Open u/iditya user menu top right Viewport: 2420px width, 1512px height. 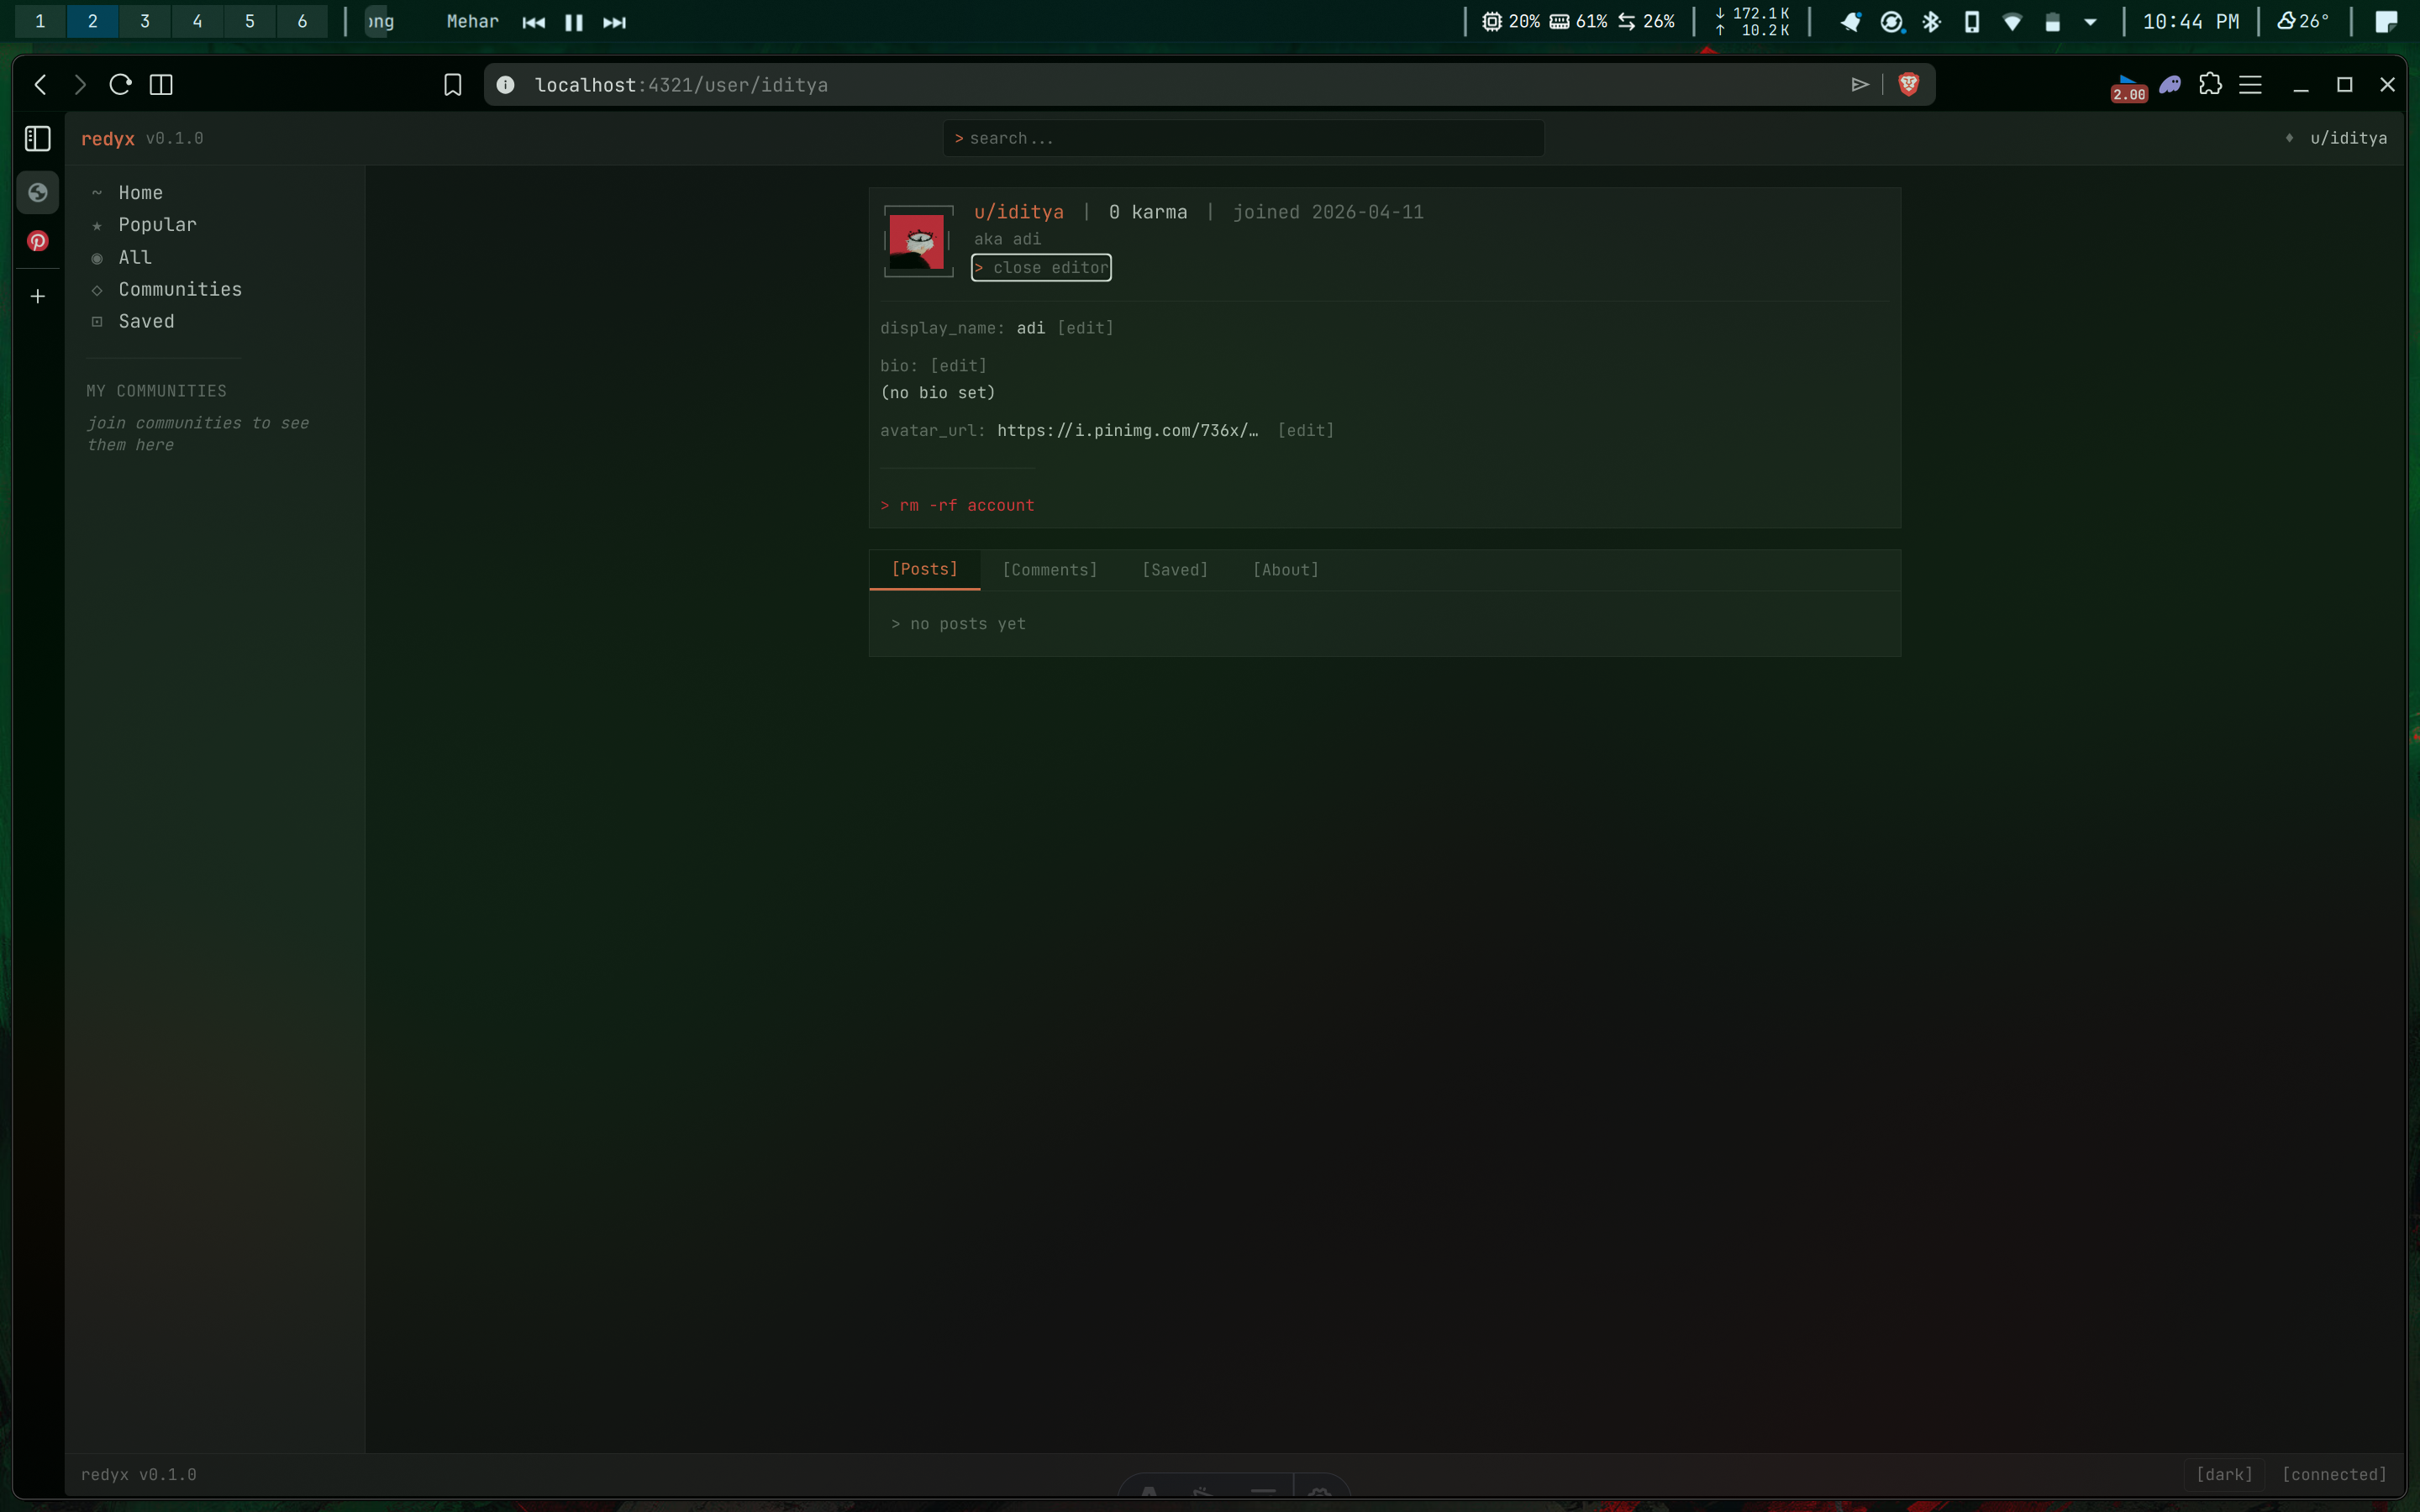(x=2347, y=138)
